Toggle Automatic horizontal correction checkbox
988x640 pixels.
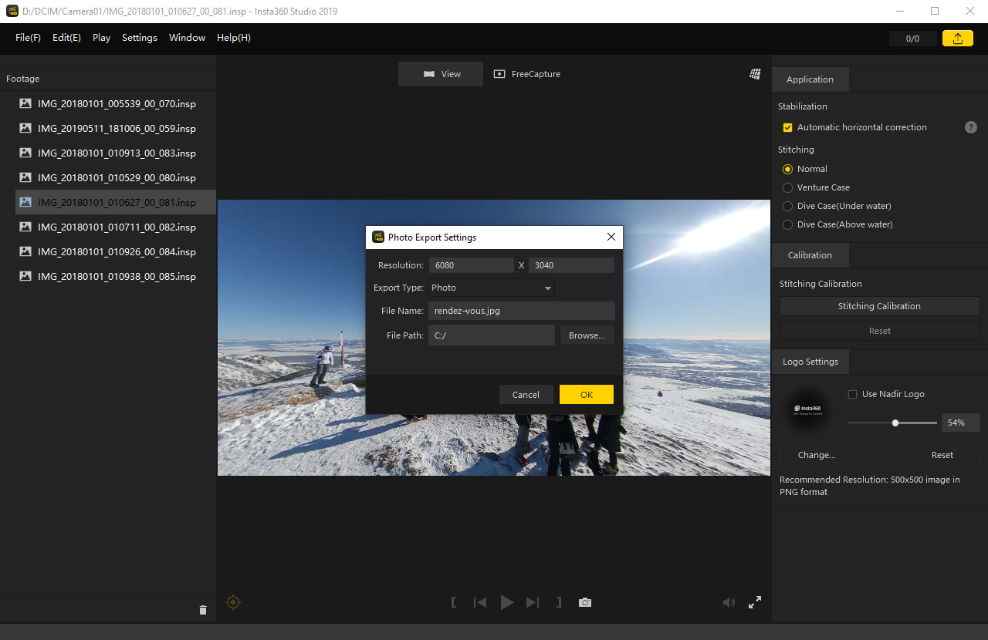click(x=787, y=127)
